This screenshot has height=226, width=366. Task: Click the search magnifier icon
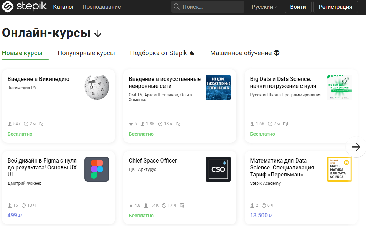[x=177, y=7]
